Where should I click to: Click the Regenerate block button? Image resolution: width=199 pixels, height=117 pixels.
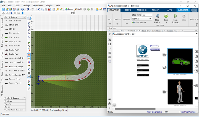click(154, 46)
